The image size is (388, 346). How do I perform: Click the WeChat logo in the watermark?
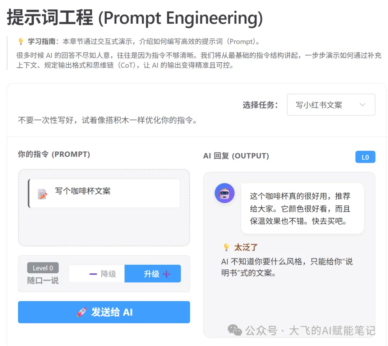pyautogui.click(x=235, y=330)
